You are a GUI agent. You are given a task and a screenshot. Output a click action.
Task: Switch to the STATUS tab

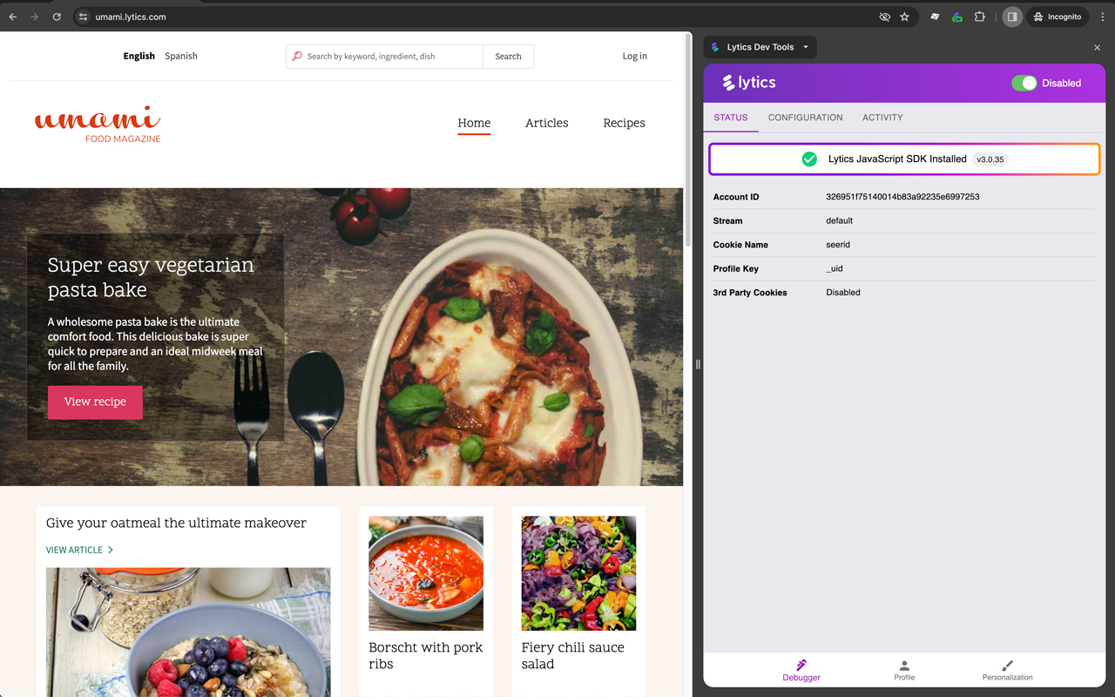click(731, 118)
